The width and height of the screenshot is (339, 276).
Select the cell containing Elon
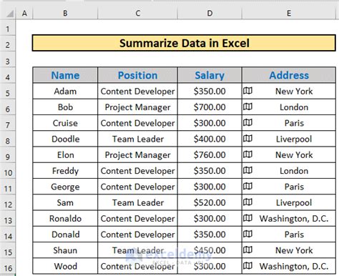coord(65,155)
